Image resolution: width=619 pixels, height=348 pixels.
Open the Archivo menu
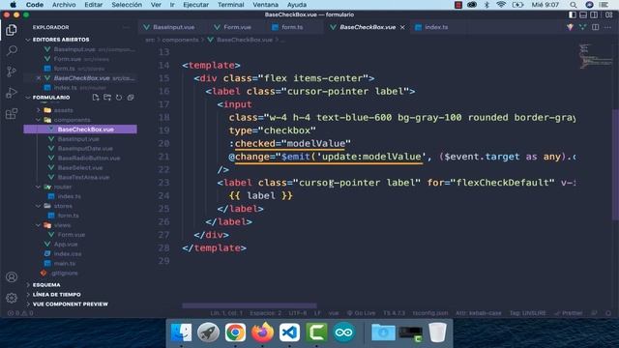click(x=64, y=5)
